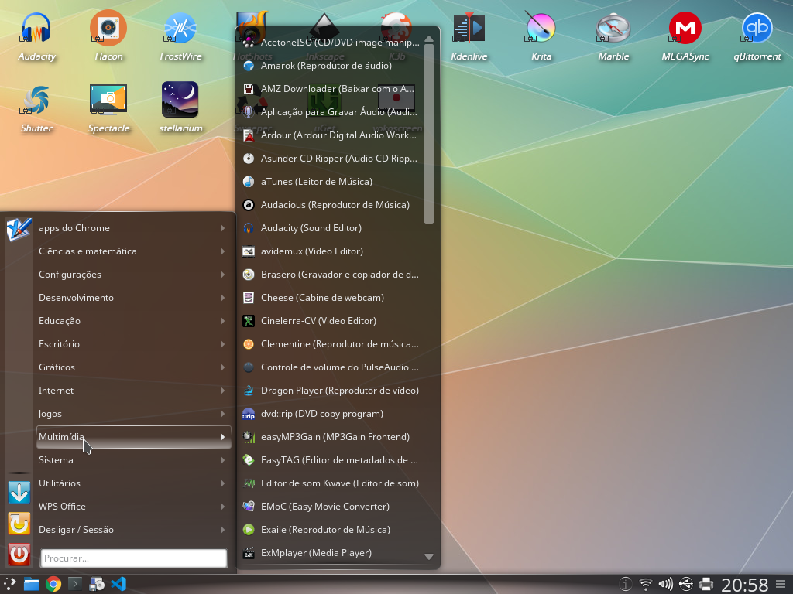Launch Editor de som Kwave
Viewport: 793px width, 594px height.
tap(331, 483)
